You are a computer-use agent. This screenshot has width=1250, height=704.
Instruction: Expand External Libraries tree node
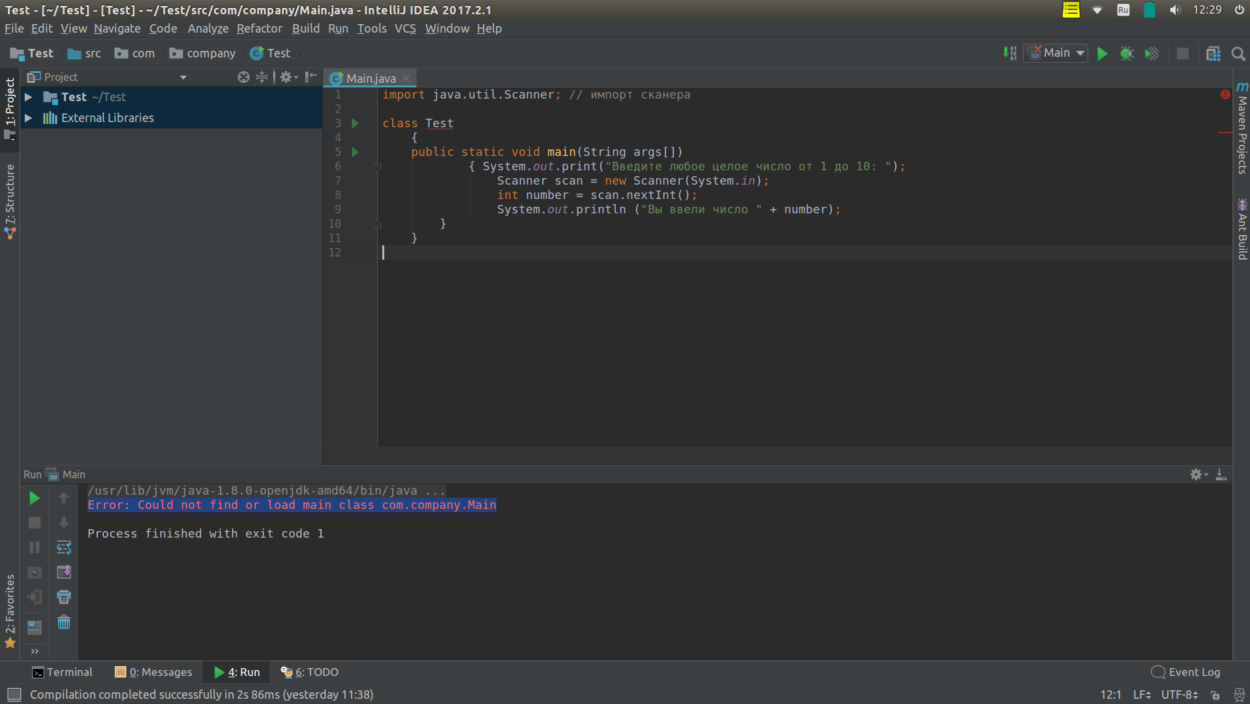click(x=29, y=118)
